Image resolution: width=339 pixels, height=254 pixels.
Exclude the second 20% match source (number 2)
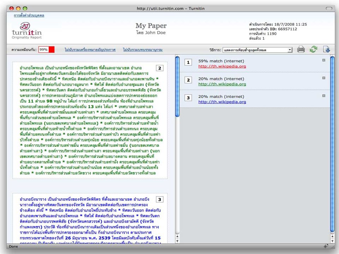[x=324, y=78]
